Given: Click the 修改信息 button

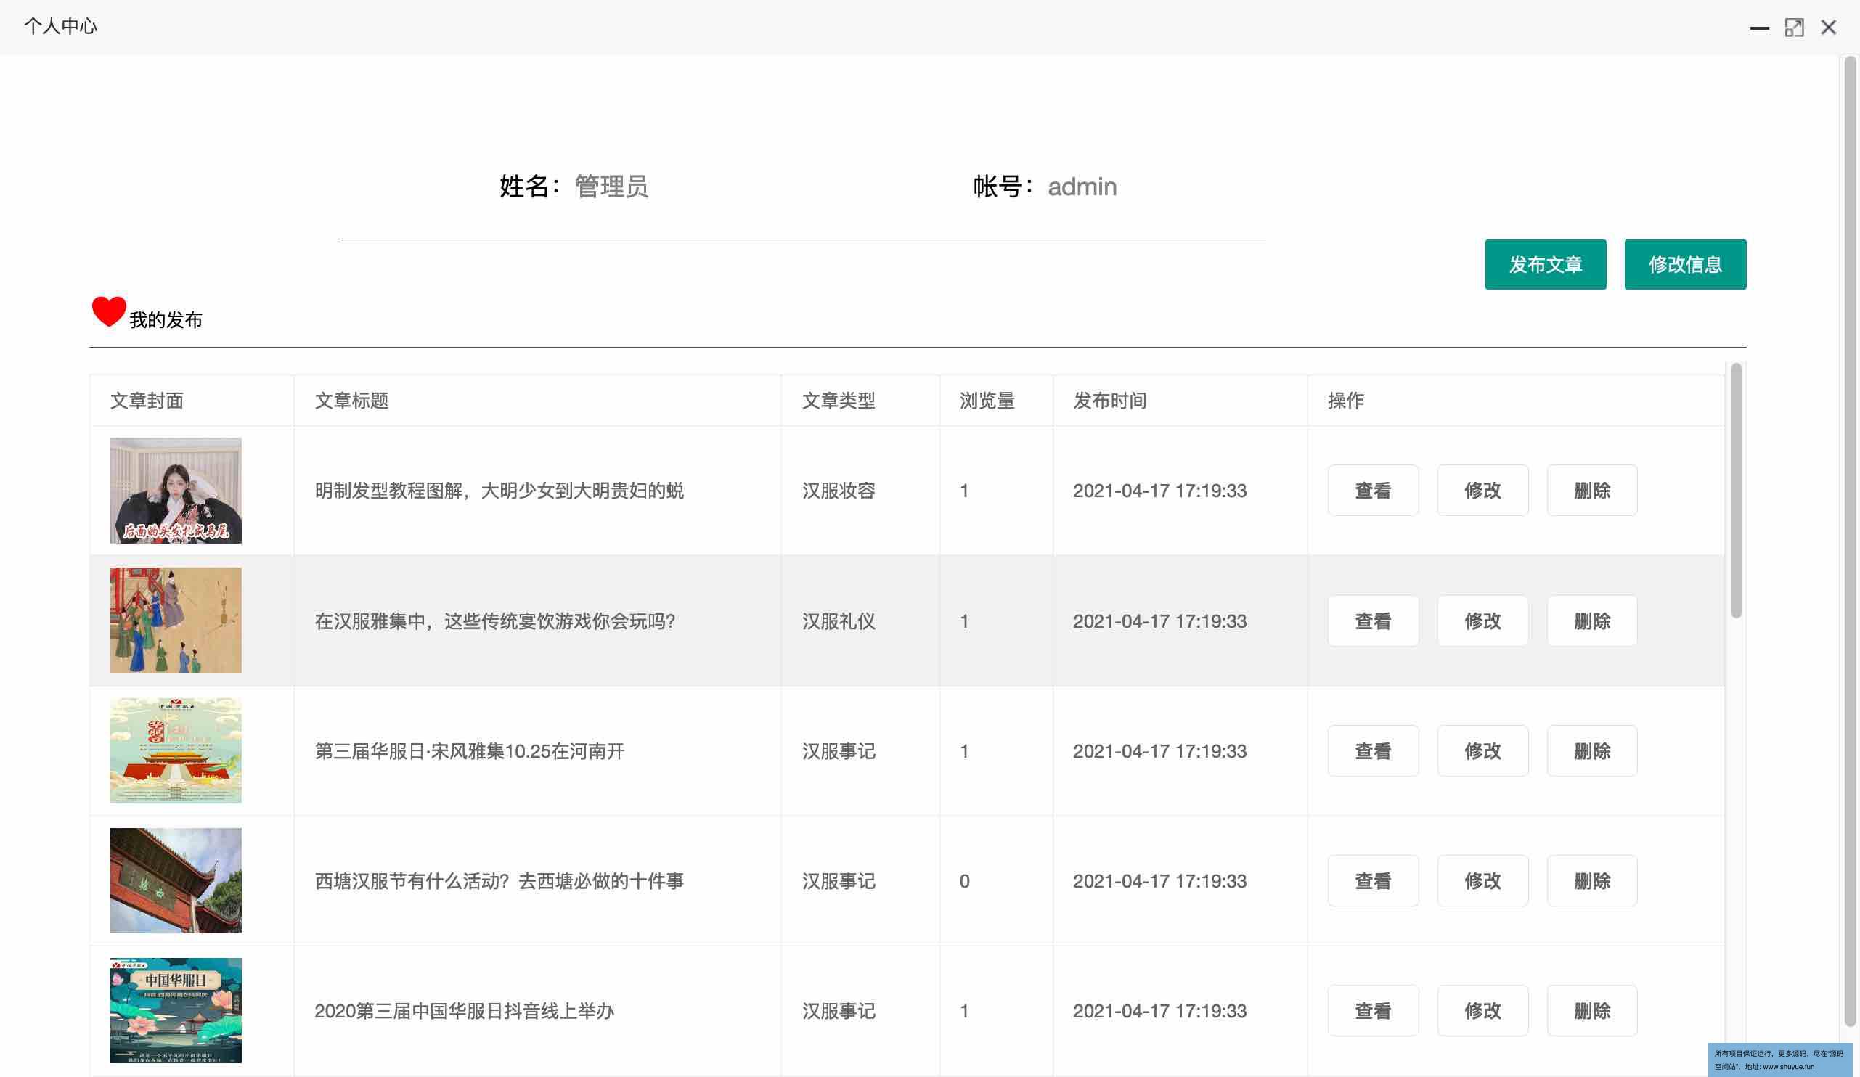Looking at the screenshot, I should click(1684, 264).
